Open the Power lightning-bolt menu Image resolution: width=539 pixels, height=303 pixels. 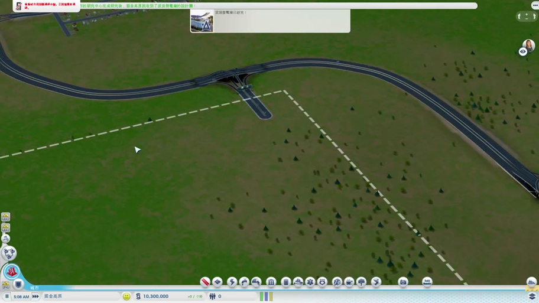(x=232, y=282)
